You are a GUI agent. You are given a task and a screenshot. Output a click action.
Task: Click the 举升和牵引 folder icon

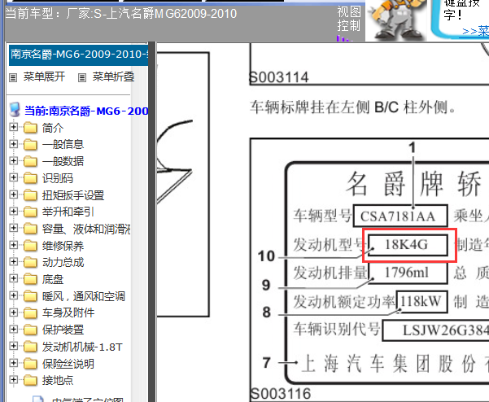click(x=30, y=212)
